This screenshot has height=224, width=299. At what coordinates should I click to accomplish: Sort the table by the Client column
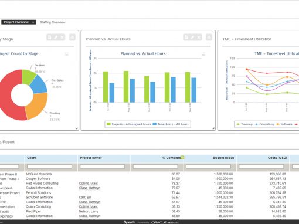pyautogui.click(x=32, y=158)
